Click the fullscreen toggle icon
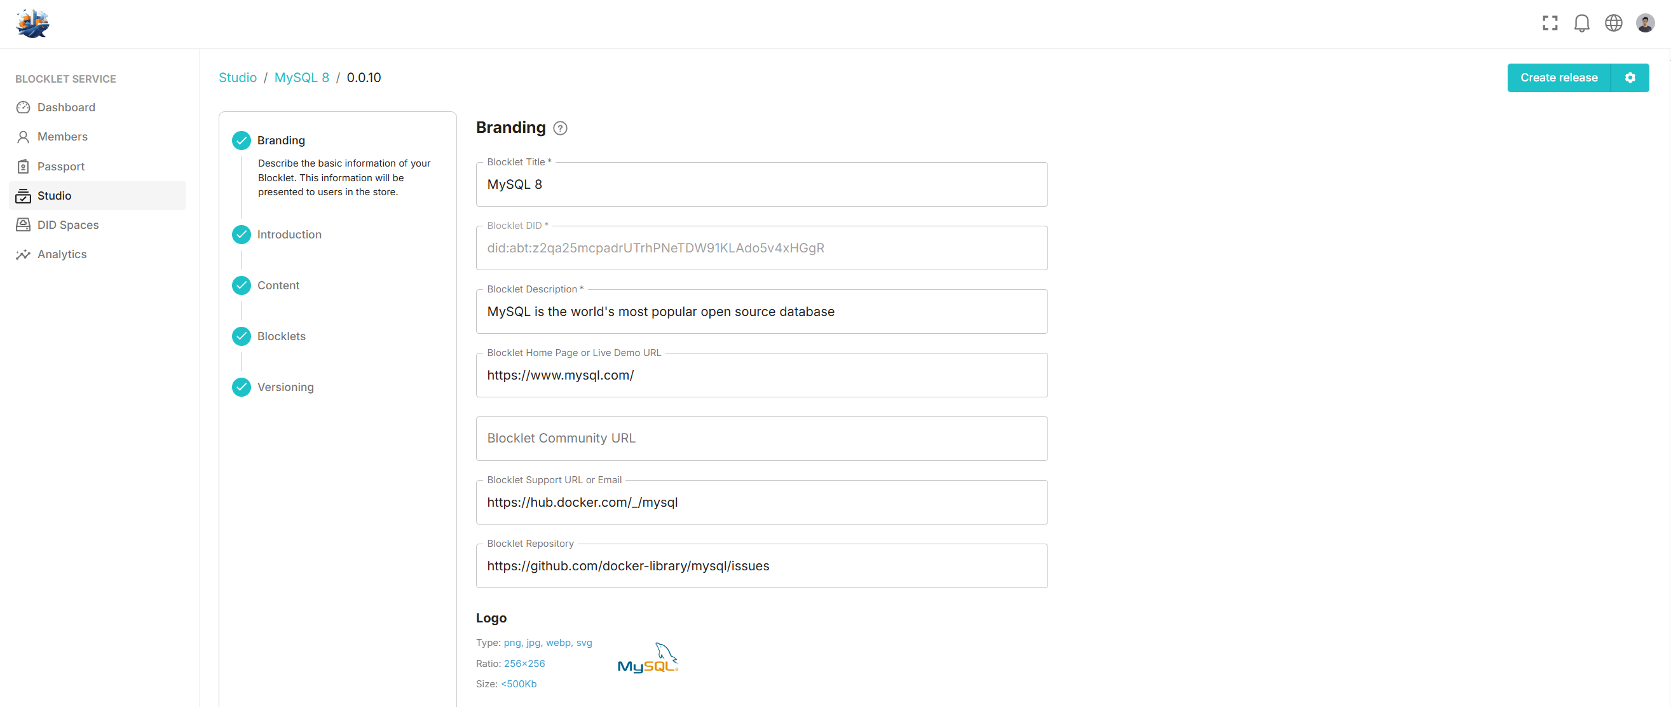This screenshot has height=707, width=1671. click(x=1550, y=24)
